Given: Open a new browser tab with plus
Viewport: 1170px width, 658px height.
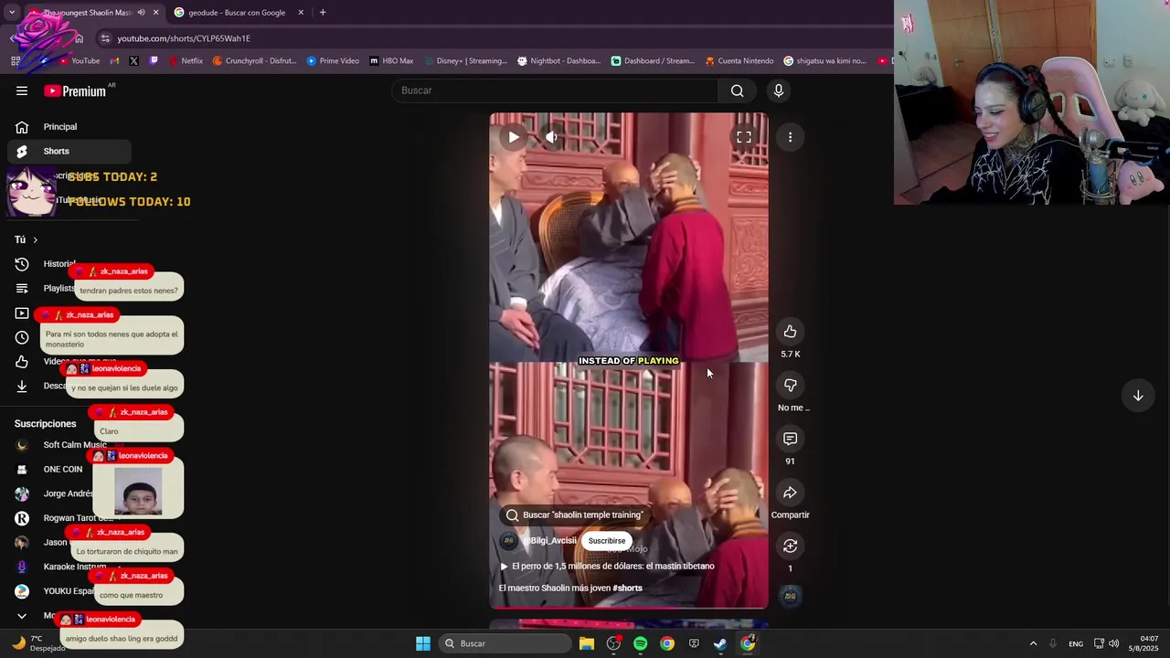Looking at the screenshot, I should coord(323,13).
